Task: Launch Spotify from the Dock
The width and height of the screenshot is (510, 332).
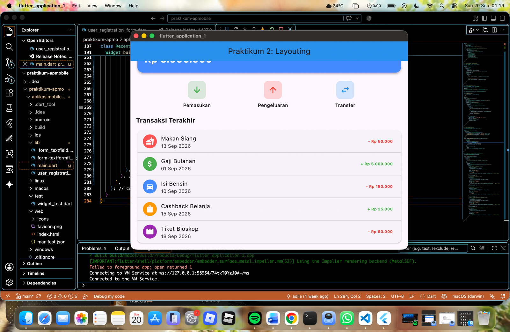Action: point(255,318)
